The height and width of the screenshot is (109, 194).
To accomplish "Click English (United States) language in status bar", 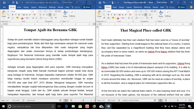I will 131,100.
